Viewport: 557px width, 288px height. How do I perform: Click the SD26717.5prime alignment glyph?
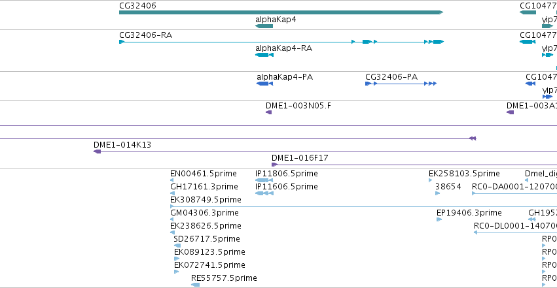[x=177, y=246]
